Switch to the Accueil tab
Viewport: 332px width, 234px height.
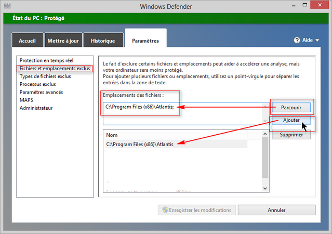coord(28,40)
